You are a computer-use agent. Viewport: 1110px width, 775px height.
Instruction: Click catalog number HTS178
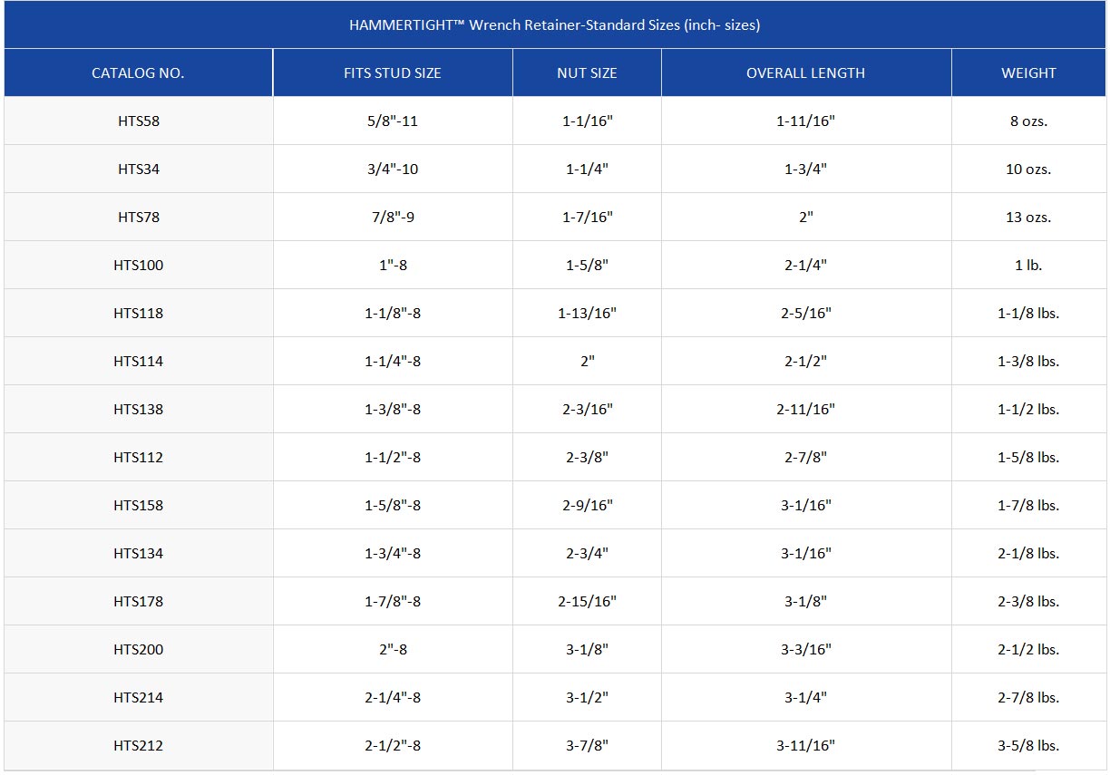click(x=139, y=602)
